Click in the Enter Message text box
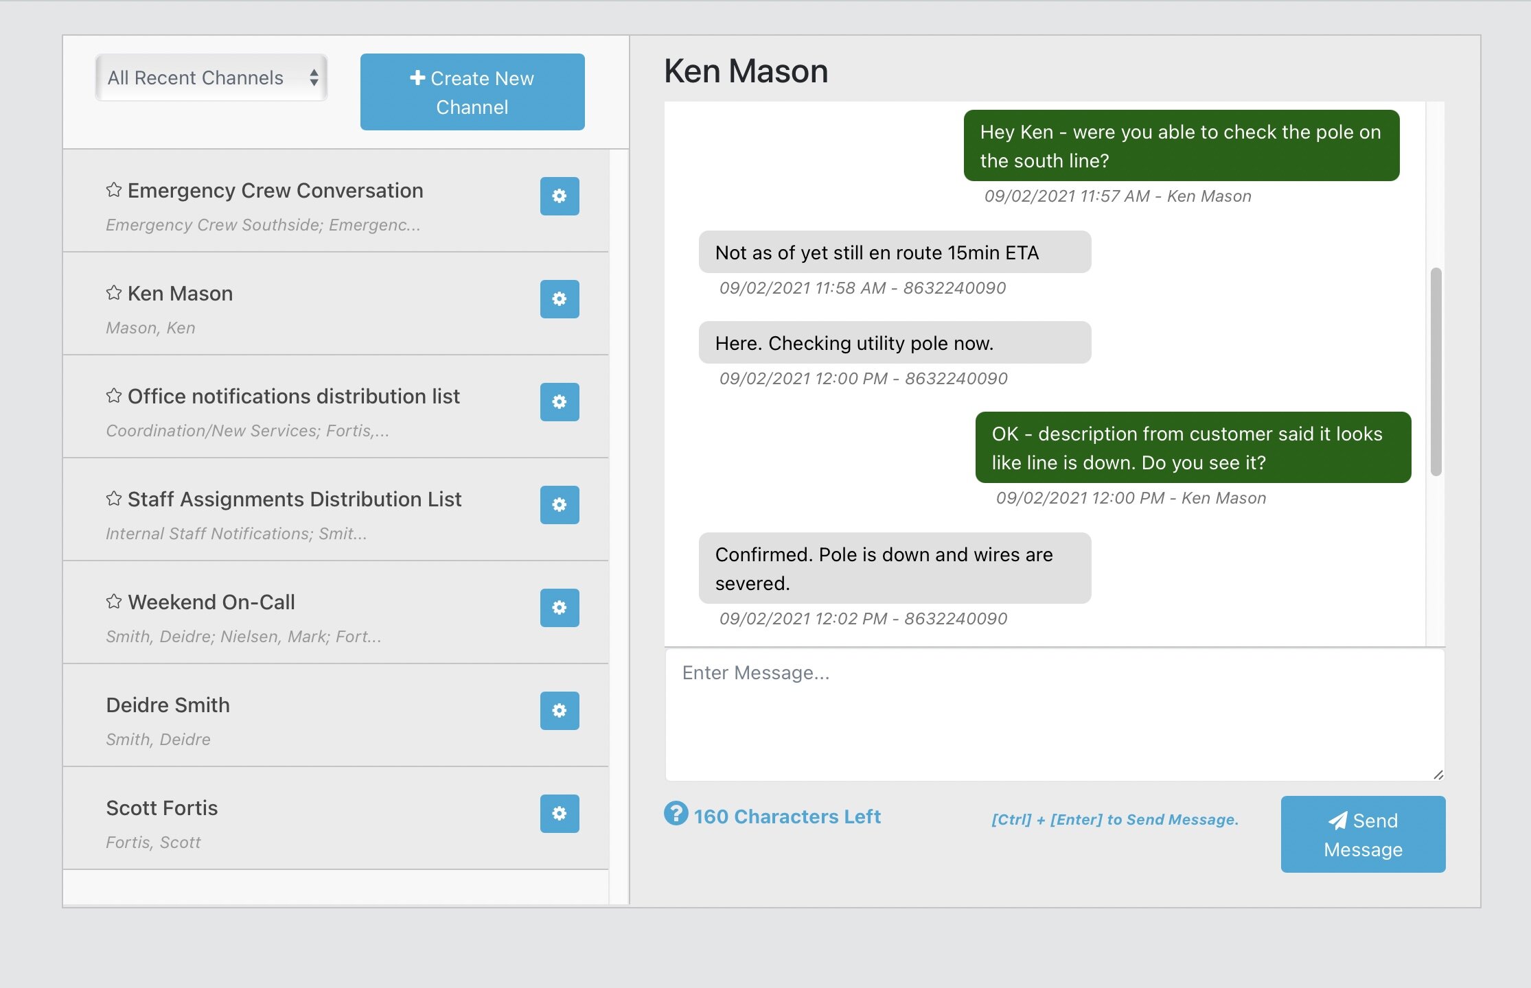 tap(1054, 714)
